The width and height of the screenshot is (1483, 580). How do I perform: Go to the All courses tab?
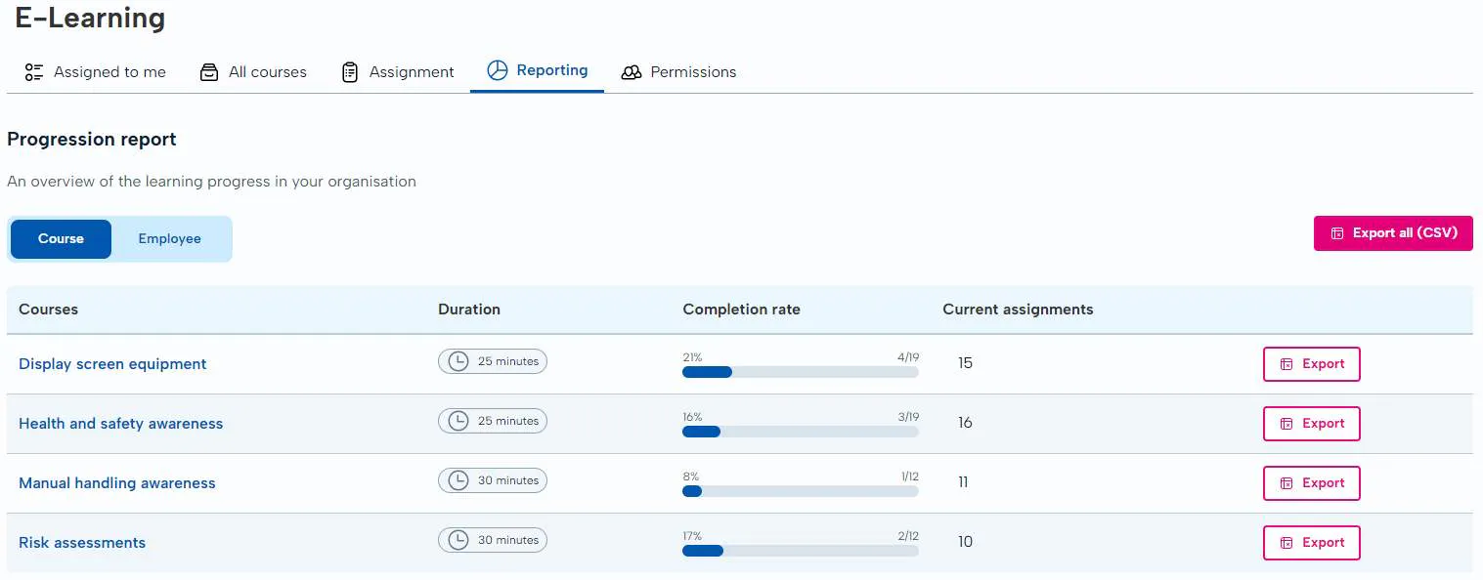267,72
